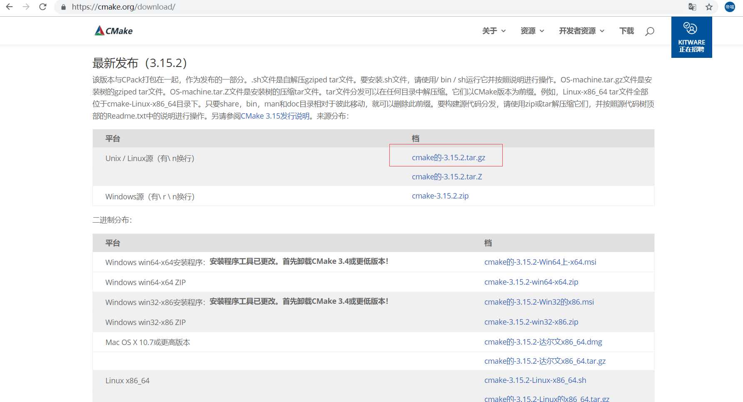The image size is (743, 402).
Task: Click the Linux x86_64 platform label
Action: [127, 381]
